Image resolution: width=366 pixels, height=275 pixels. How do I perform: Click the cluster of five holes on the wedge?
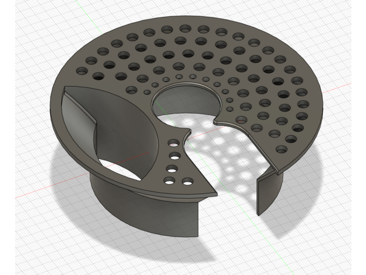(175, 164)
